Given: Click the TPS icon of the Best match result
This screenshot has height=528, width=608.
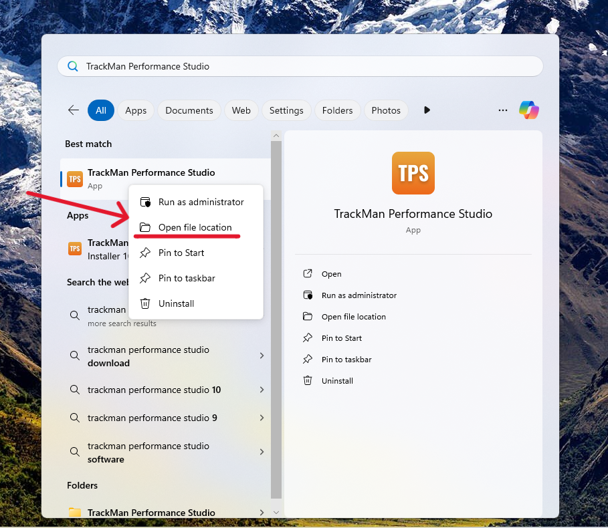Looking at the screenshot, I should coord(75,179).
